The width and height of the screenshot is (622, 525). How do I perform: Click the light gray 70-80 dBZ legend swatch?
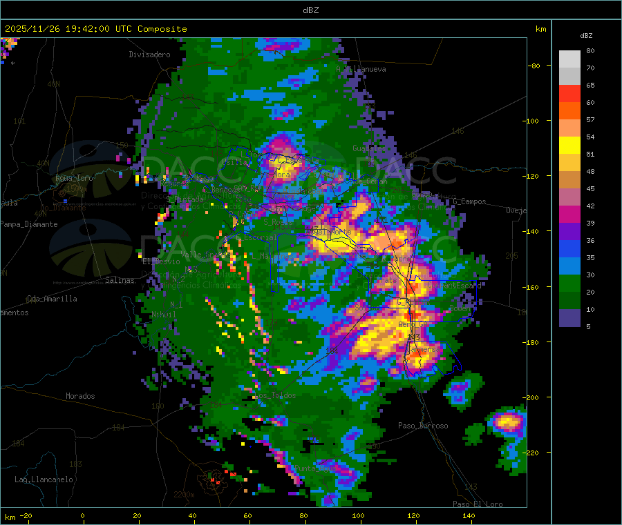569,59
